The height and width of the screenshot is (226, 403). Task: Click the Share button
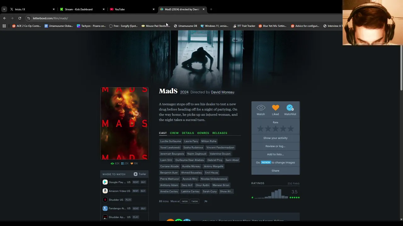275,170
